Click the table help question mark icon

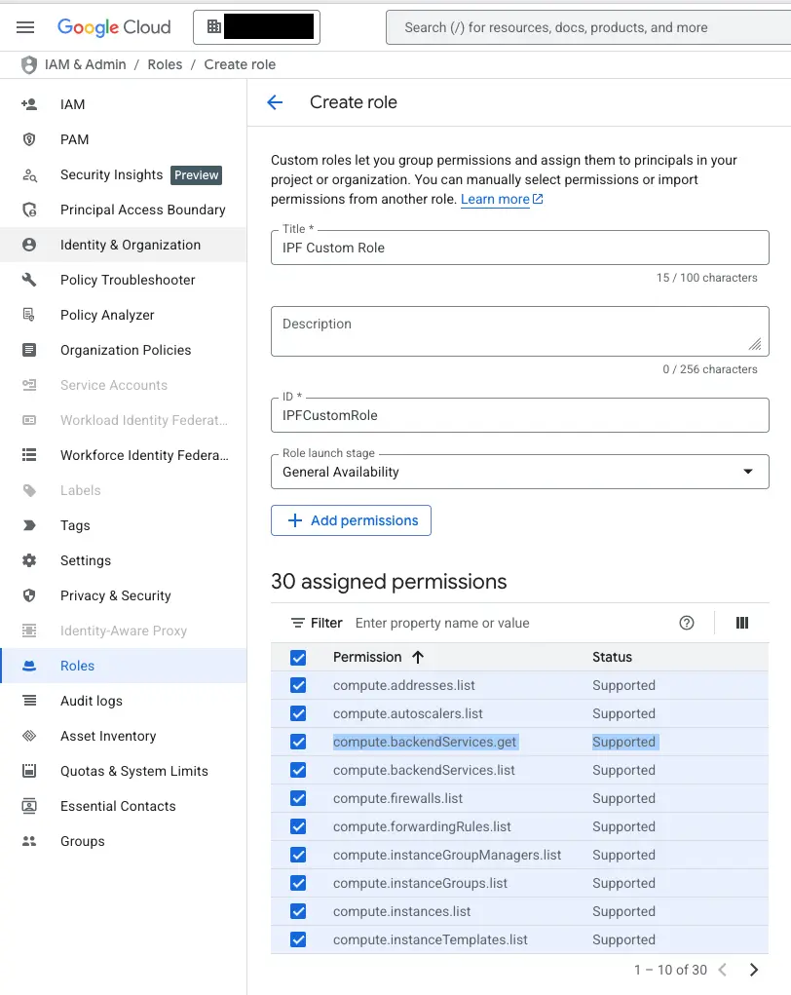687,623
